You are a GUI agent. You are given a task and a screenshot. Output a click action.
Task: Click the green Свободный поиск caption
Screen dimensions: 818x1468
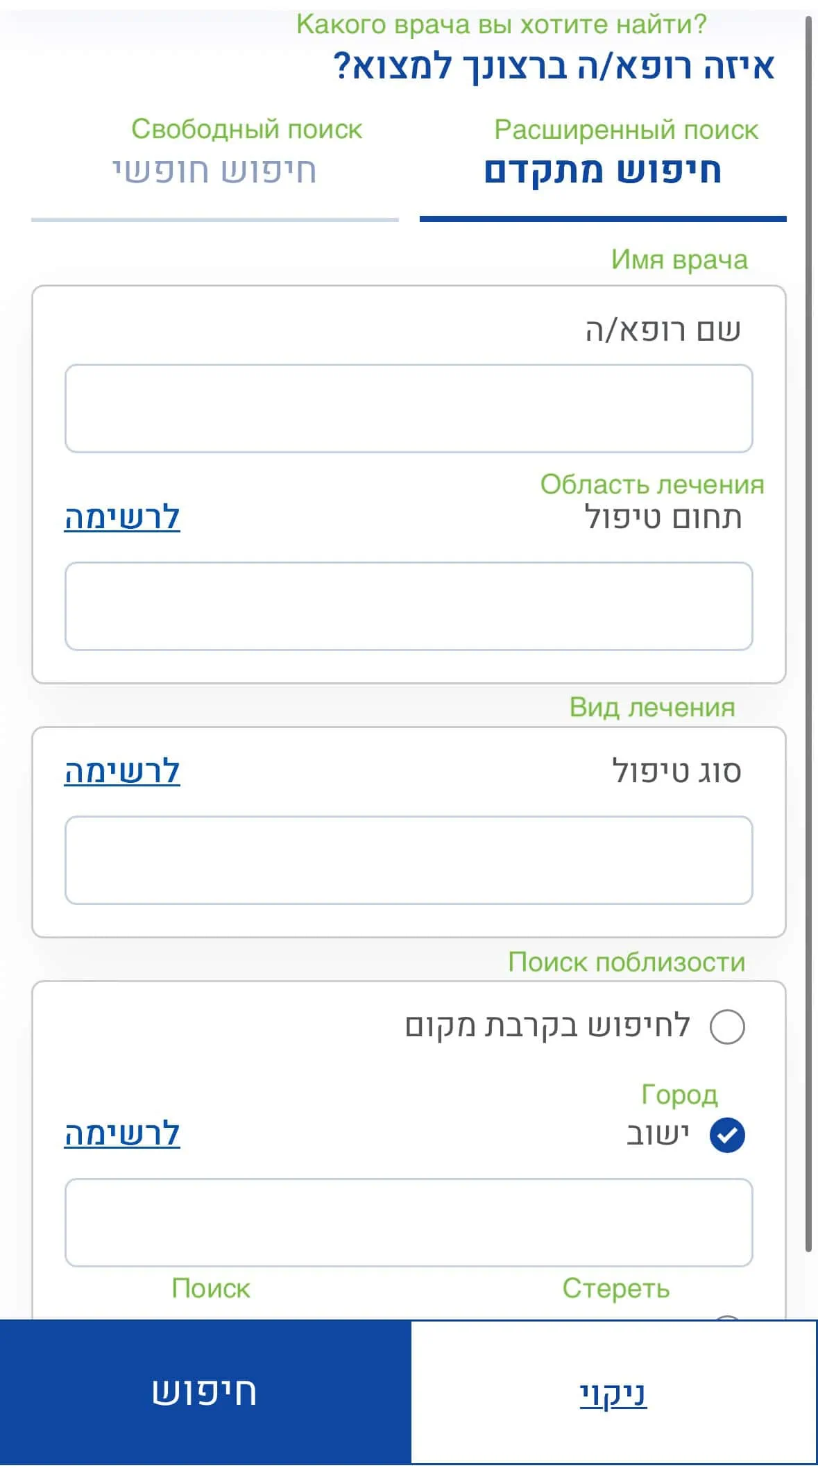pos(246,129)
